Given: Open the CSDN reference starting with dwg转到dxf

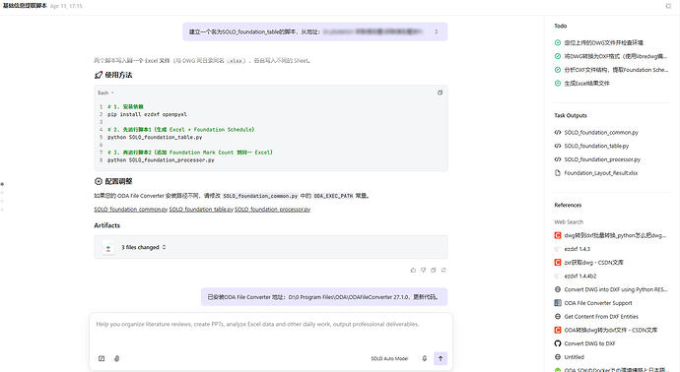Looking at the screenshot, I should (x=615, y=235).
